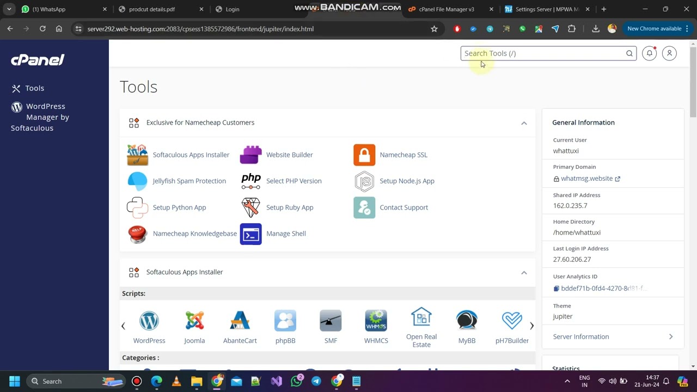The height and width of the screenshot is (392, 697).
Task: Bookmark this page with star
Action: [x=434, y=29]
